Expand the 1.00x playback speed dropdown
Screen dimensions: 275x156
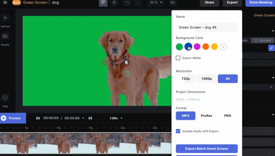(116, 118)
